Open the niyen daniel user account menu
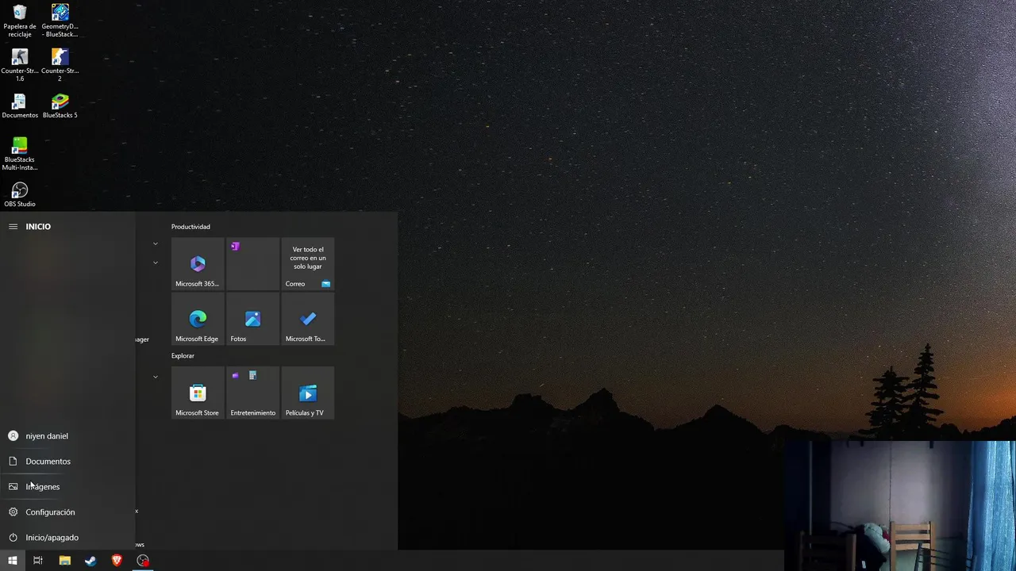 [67, 436]
